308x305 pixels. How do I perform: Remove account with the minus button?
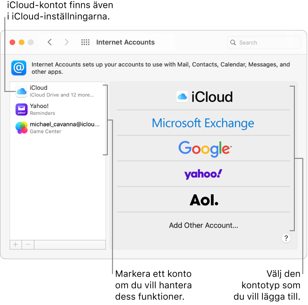pos(28,244)
